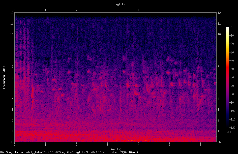Click the -120 level on the color legend
This screenshot has height=154, width=238.
[x=232, y=128]
